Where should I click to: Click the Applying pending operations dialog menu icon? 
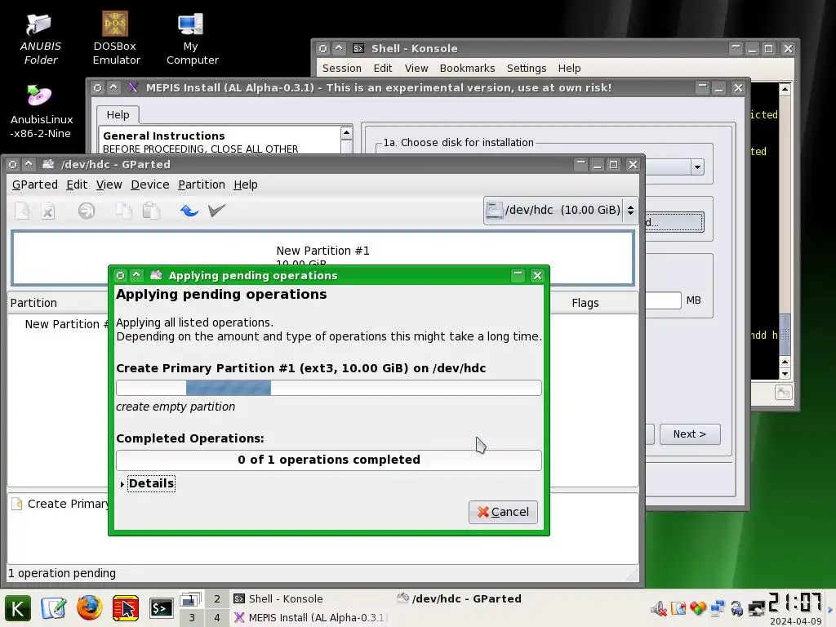pyautogui.click(x=120, y=275)
